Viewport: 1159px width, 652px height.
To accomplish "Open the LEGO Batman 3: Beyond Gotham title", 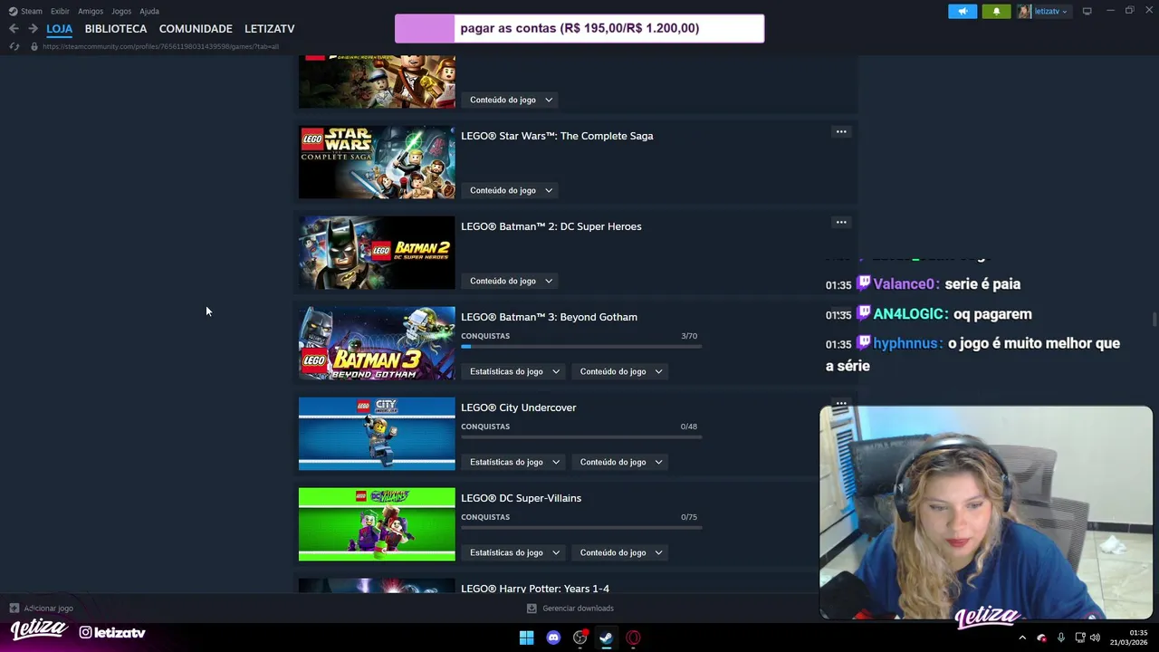I will (x=549, y=317).
